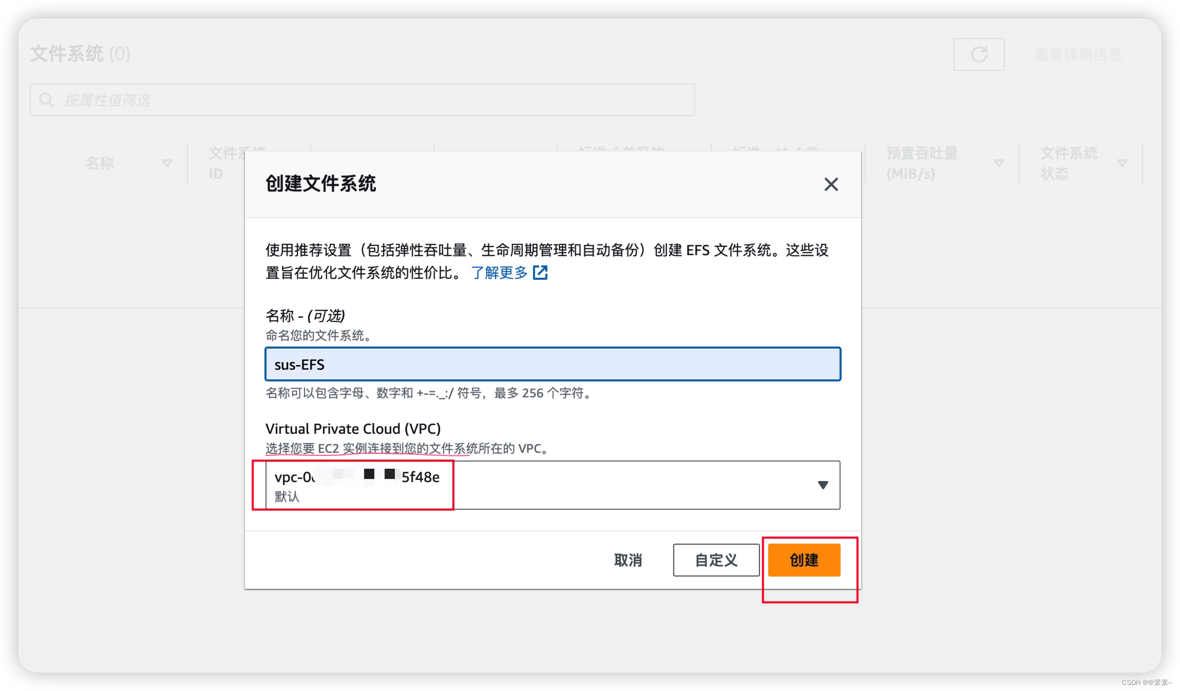Sort by 文件系统状态 column arrow
The width and height of the screenshot is (1180, 691).
pyautogui.click(x=1122, y=163)
